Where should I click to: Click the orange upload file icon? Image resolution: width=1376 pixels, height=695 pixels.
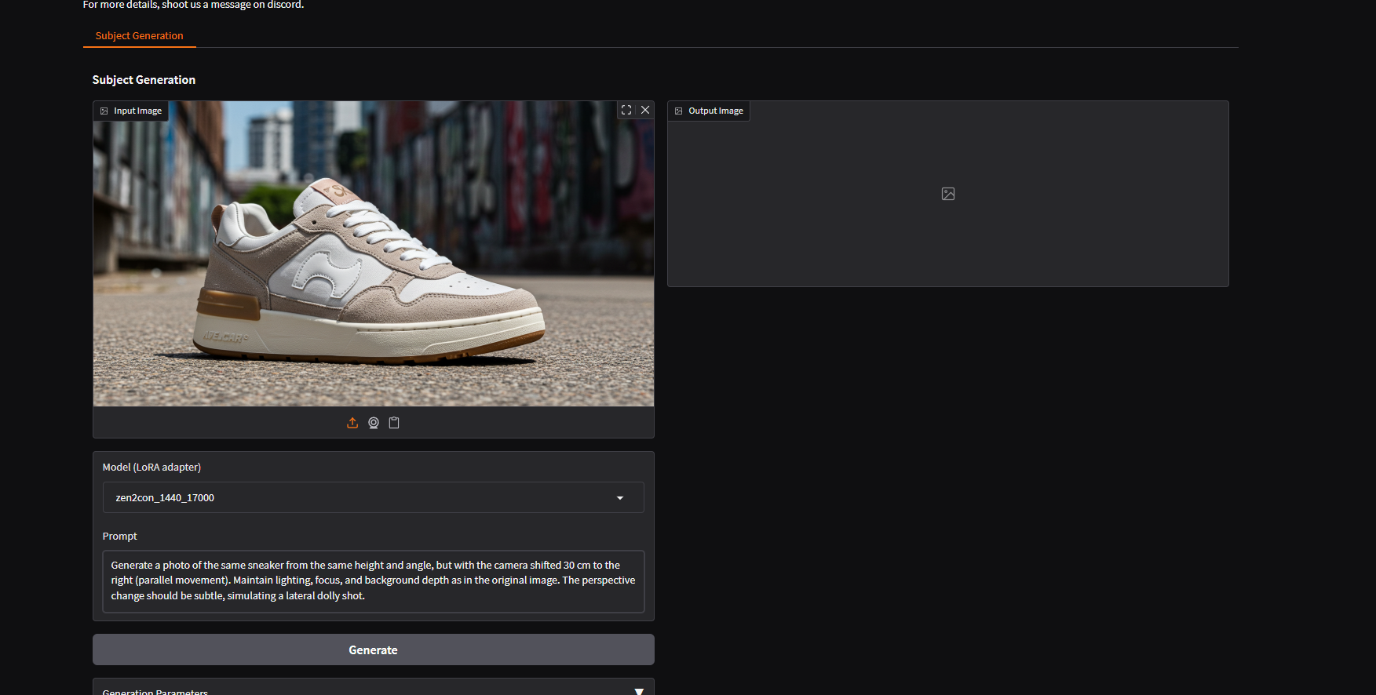pyautogui.click(x=352, y=423)
